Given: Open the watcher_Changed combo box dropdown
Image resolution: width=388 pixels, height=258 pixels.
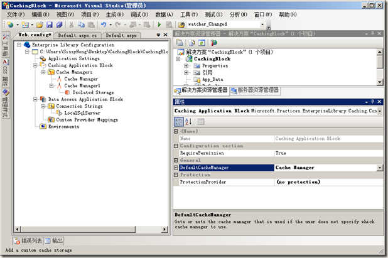Looking at the screenshot, I should 262,24.
